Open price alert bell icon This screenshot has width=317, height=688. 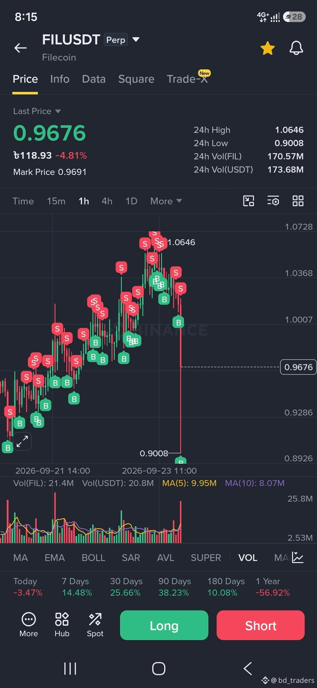(296, 48)
